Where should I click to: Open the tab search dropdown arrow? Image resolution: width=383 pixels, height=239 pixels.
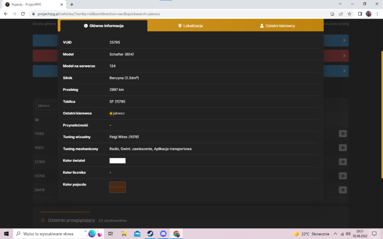click(340, 4)
